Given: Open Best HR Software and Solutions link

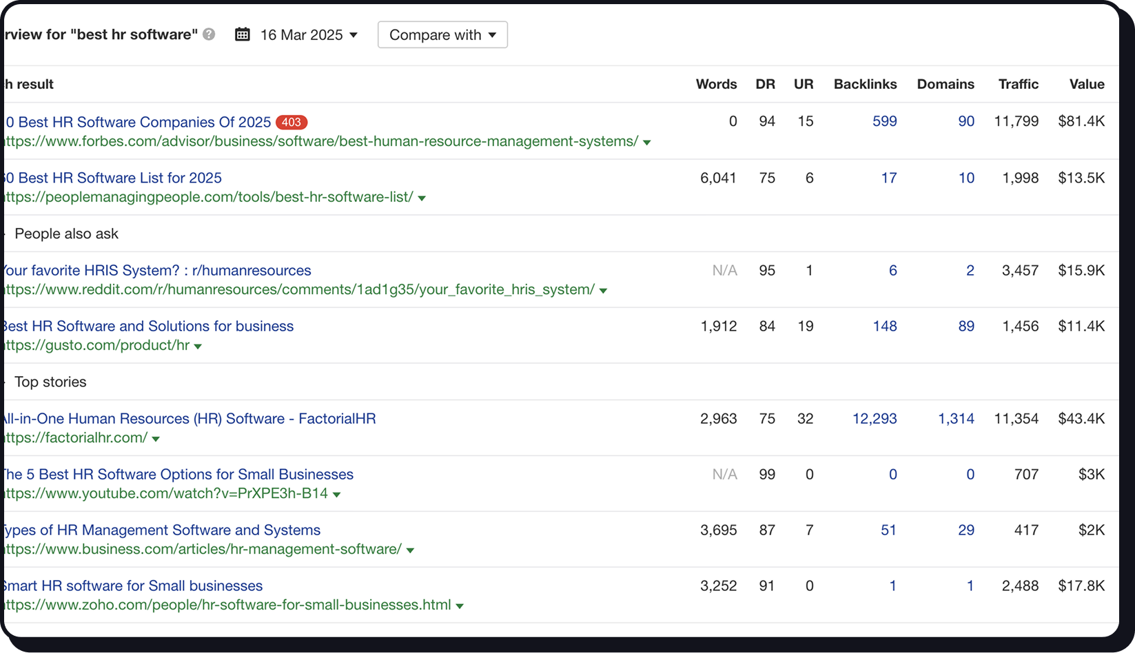Looking at the screenshot, I should point(149,326).
